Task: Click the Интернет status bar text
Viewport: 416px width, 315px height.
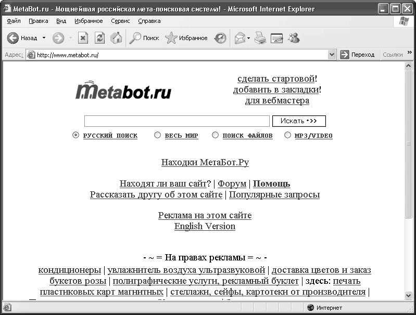Action: pyautogui.click(x=329, y=308)
